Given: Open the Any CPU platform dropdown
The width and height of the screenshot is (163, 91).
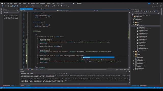Looking at the screenshot, I should [34, 6].
